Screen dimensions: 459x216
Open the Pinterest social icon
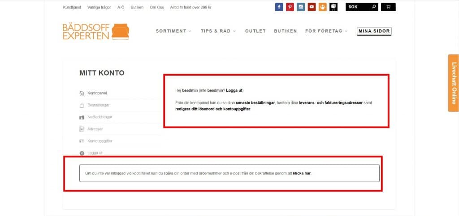tap(290, 7)
